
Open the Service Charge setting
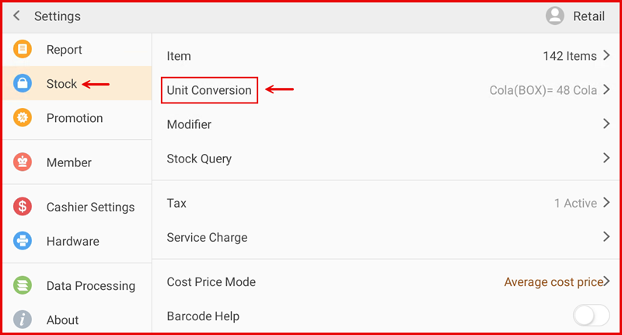(x=207, y=237)
